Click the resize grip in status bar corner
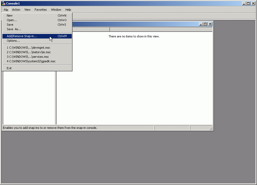Viewport: 257px width, 185px height. tap(211, 129)
